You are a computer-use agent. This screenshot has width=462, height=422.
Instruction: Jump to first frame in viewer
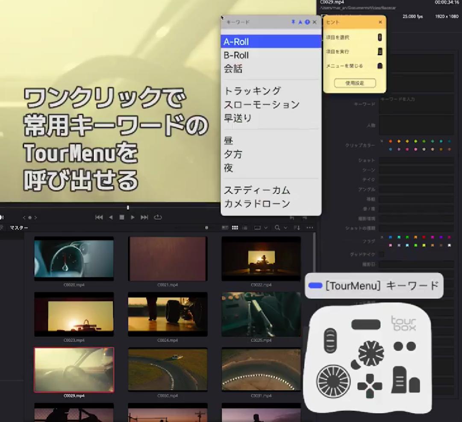tap(99, 217)
